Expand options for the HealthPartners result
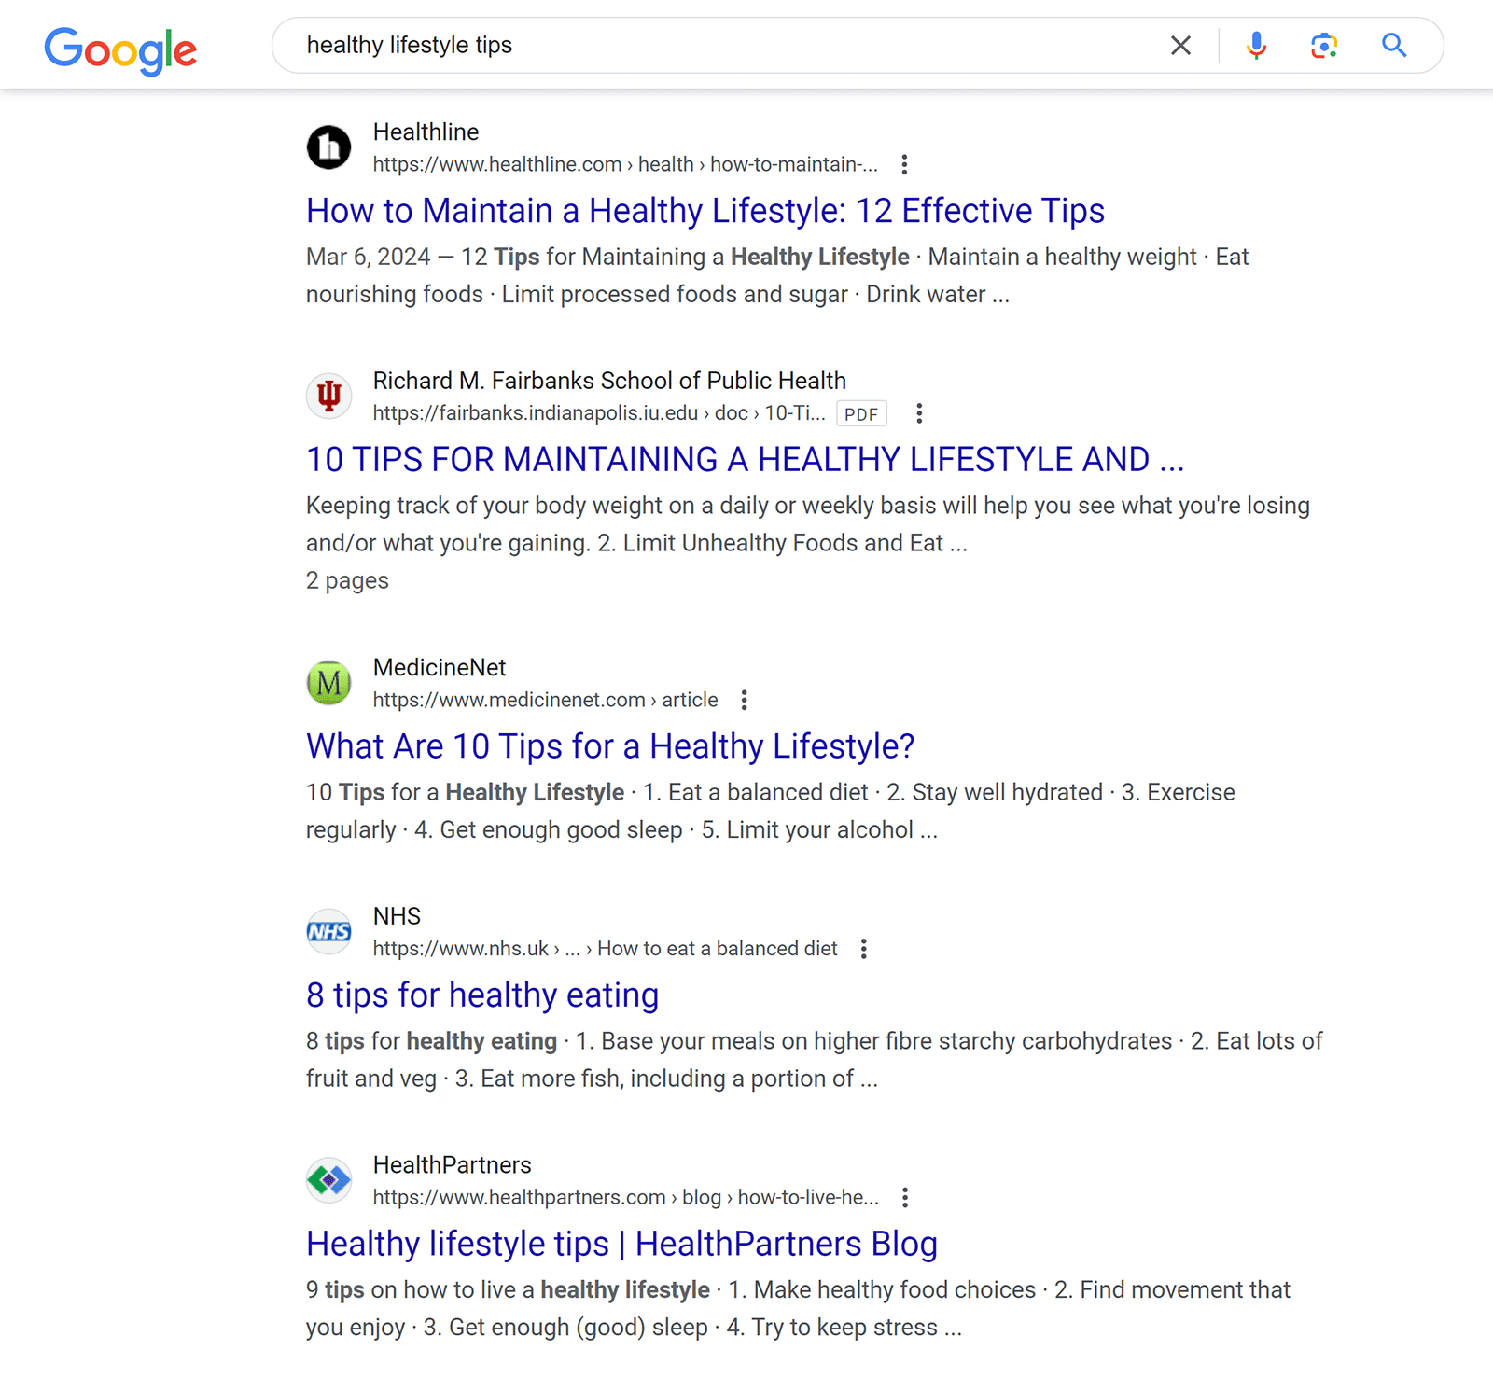This screenshot has height=1378, width=1493. click(904, 1197)
